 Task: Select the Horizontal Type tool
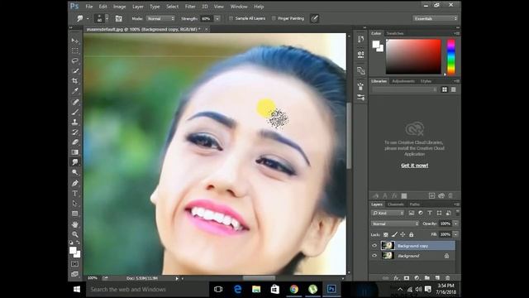click(x=75, y=193)
